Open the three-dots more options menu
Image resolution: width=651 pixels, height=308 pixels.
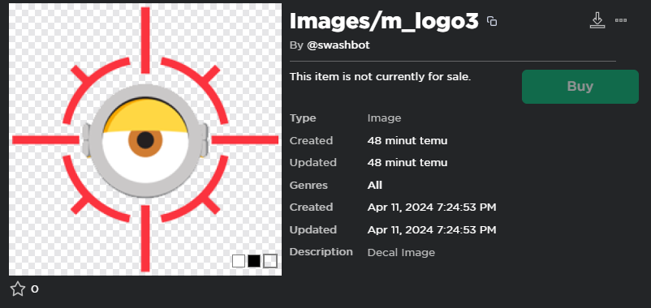pyautogui.click(x=621, y=20)
